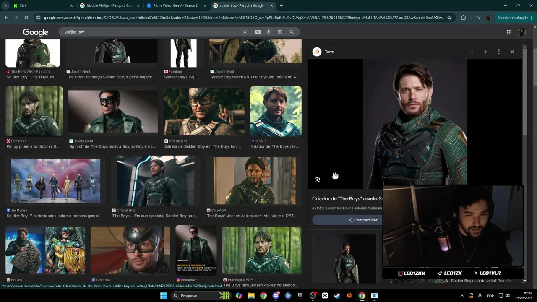Open the on-screen keyboard input tool
537x302 pixels.
click(258, 32)
